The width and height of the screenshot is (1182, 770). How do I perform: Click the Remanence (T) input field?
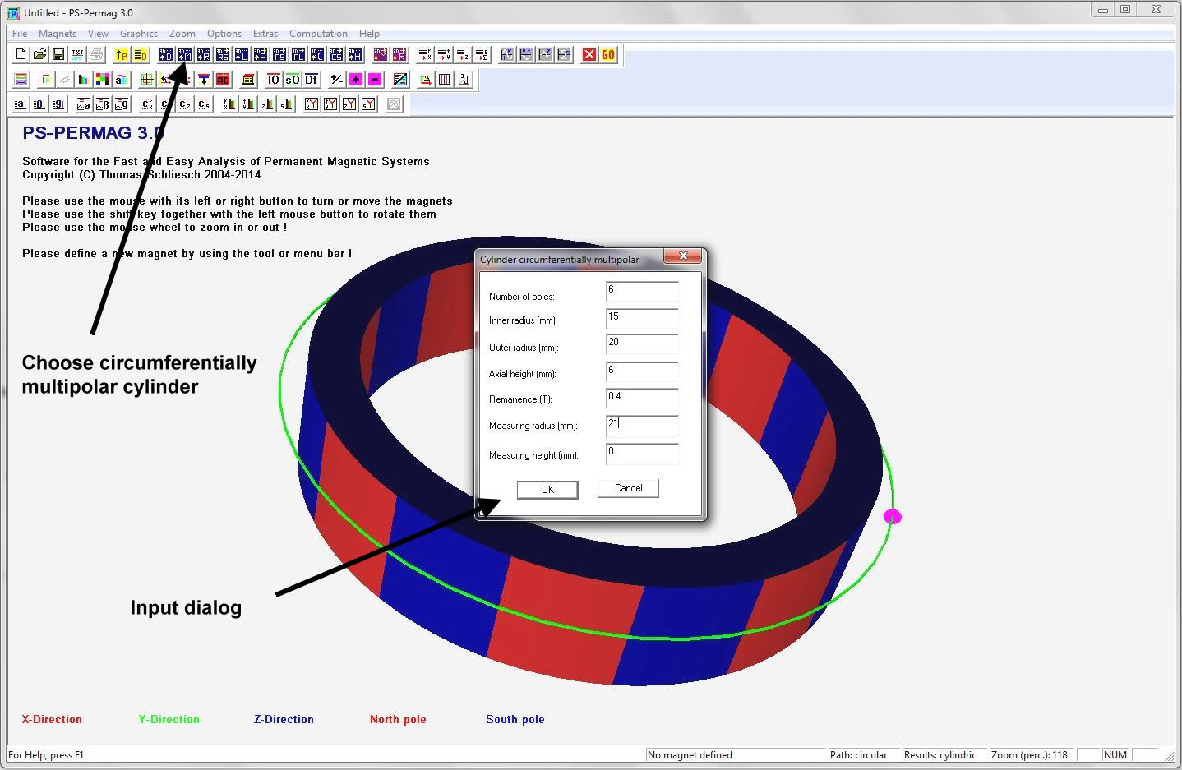coord(642,399)
